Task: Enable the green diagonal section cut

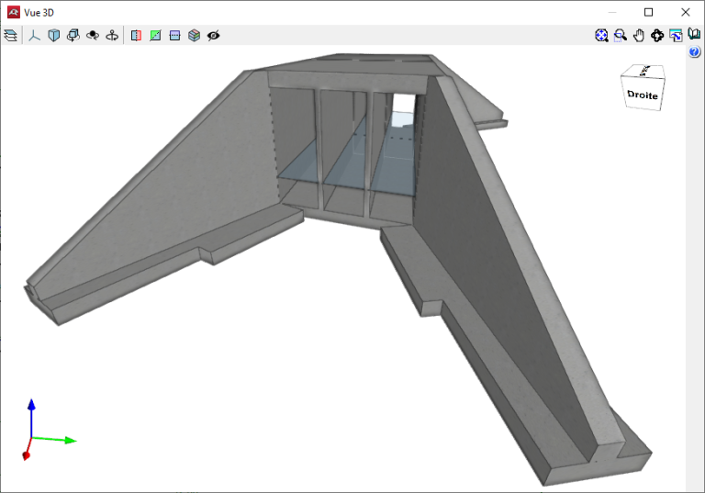Action: pos(155,35)
